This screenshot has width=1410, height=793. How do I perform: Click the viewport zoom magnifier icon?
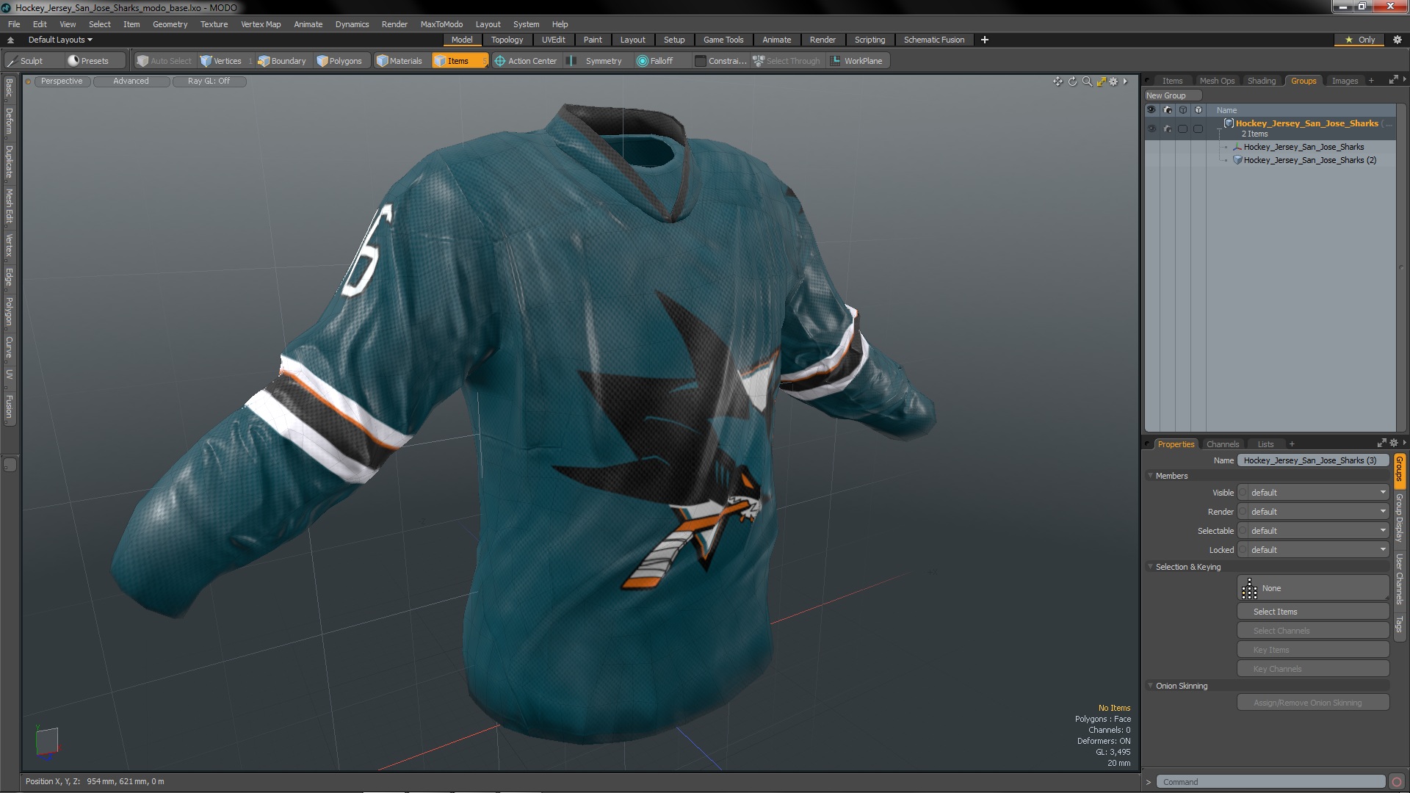1087,82
